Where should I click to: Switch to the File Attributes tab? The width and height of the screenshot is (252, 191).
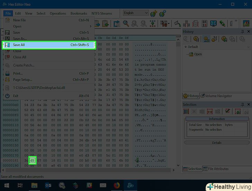(216, 169)
